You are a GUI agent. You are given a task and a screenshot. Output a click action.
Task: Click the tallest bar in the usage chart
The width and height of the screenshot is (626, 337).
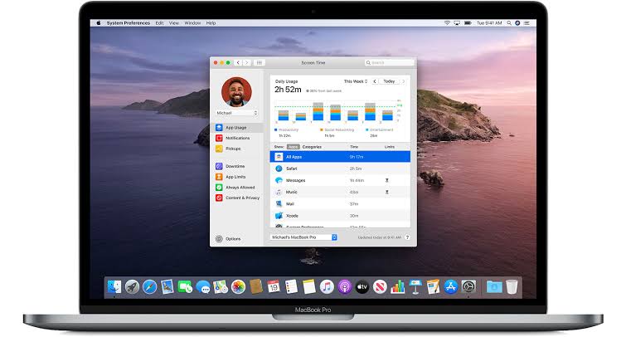(318, 111)
